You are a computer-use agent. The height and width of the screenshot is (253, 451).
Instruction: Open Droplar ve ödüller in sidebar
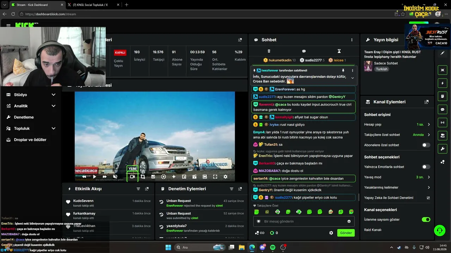point(31,140)
